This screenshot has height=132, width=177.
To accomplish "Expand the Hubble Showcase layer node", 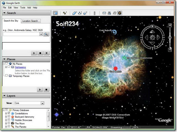I will (6, 120).
